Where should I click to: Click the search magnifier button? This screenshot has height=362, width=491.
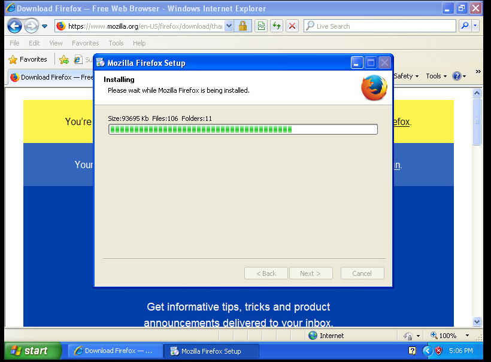465,26
